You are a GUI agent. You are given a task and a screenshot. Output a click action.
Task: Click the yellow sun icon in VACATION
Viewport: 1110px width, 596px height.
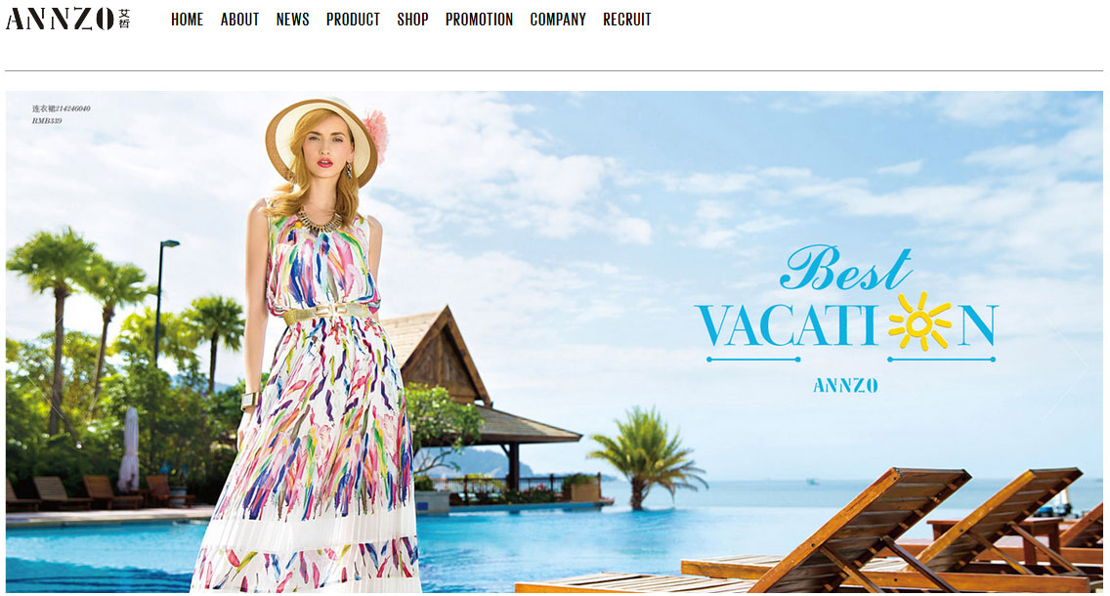point(918,322)
